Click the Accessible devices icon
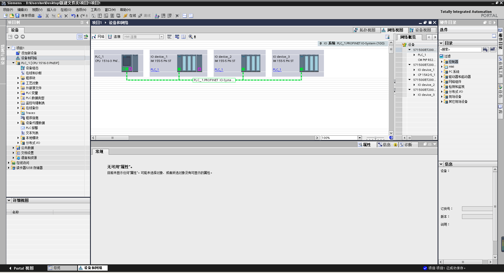The image size is (504, 273). click(157, 16)
